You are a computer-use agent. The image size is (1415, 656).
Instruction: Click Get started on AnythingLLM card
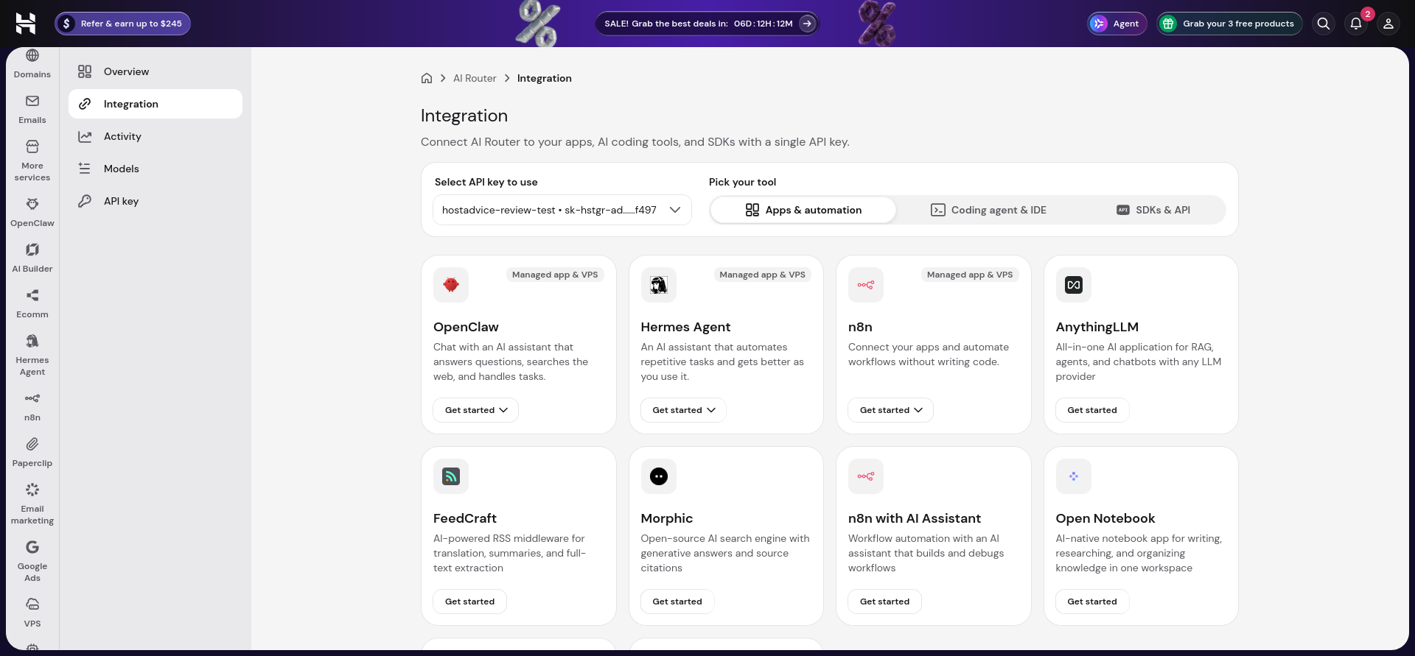pyautogui.click(x=1092, y=410)
